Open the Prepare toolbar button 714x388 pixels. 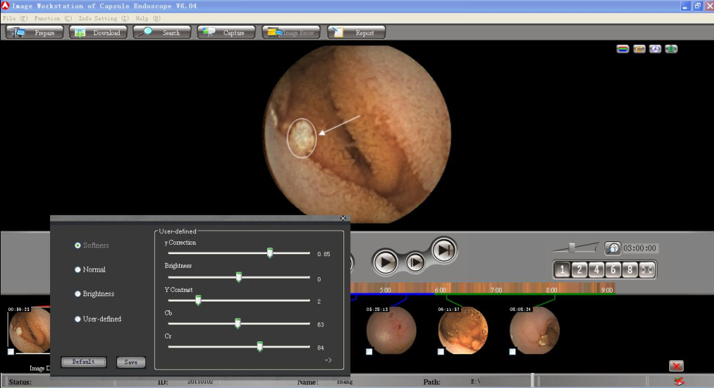pos(34,33)
